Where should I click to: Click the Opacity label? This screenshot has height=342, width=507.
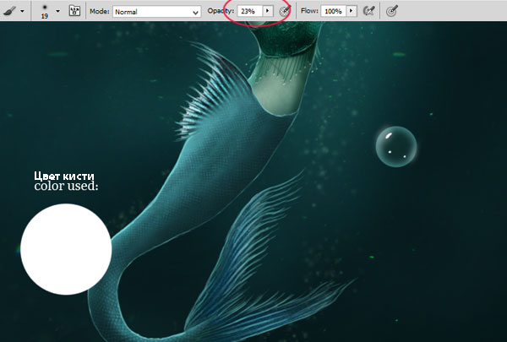[221, 11]
